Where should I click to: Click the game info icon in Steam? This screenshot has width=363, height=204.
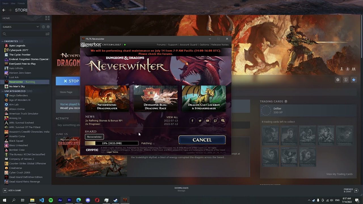[x=346, y=80]
